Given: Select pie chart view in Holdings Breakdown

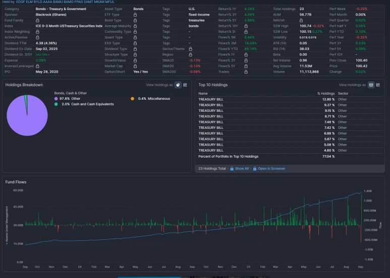Looking at the screenshot, I should coord(178,85).
